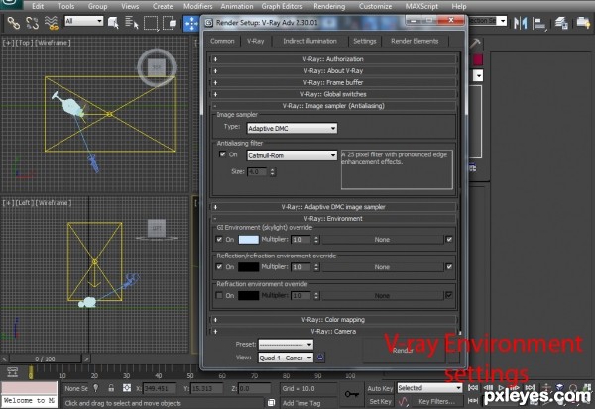Click the Default In/Out Tangents red curve icon

[x=403, y=401]
